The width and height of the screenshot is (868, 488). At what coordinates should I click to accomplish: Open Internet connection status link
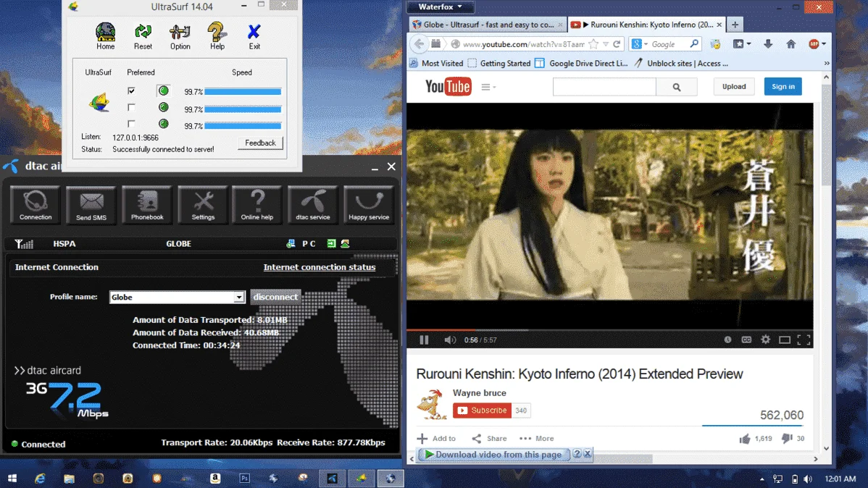tap(320, 267)
